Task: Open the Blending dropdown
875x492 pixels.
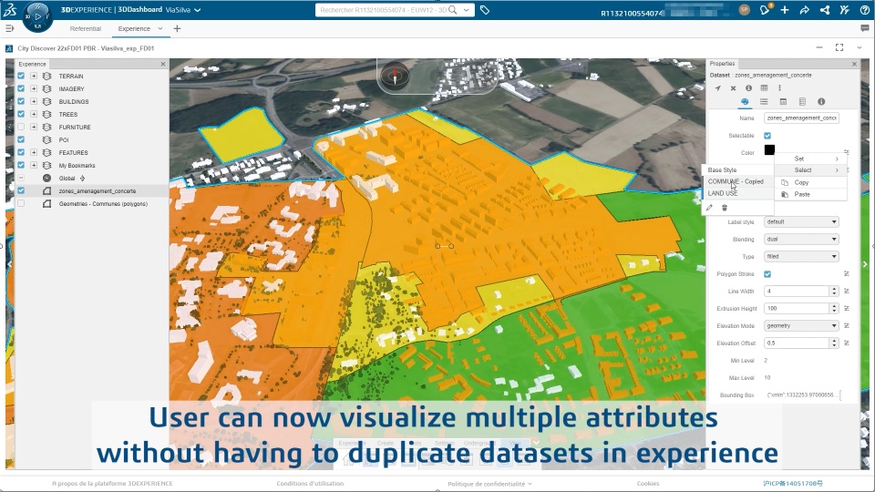Action: pyautogui.click(x=801, y=240)
